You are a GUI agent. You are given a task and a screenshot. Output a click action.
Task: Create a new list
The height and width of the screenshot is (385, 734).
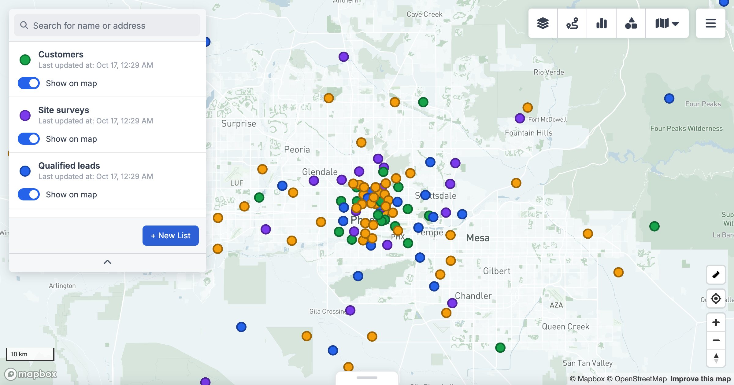171,236
